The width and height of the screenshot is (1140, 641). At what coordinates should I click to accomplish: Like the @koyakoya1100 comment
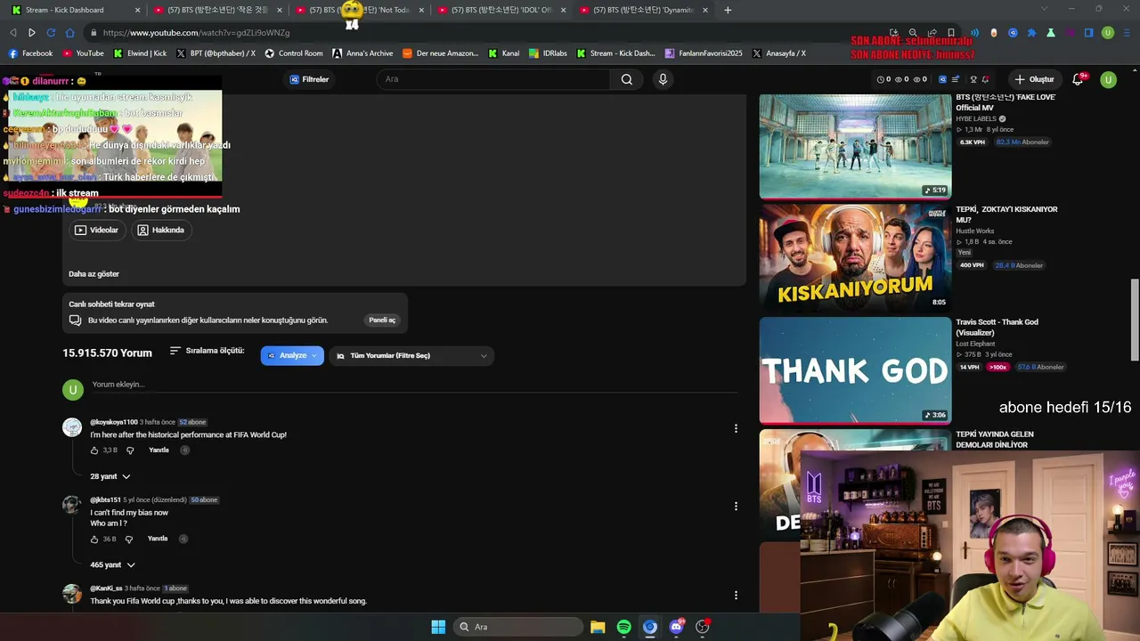point(94,450)
